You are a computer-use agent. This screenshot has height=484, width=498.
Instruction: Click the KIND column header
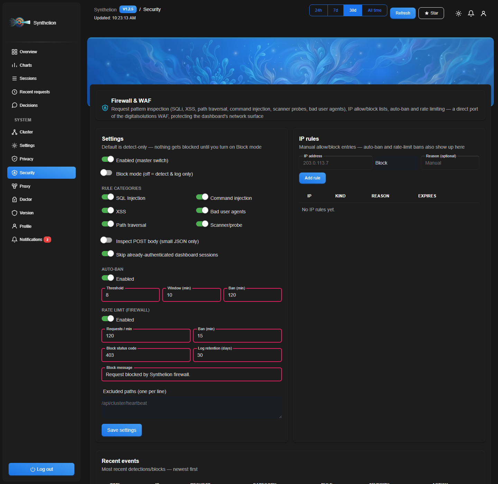click(340, 196)
